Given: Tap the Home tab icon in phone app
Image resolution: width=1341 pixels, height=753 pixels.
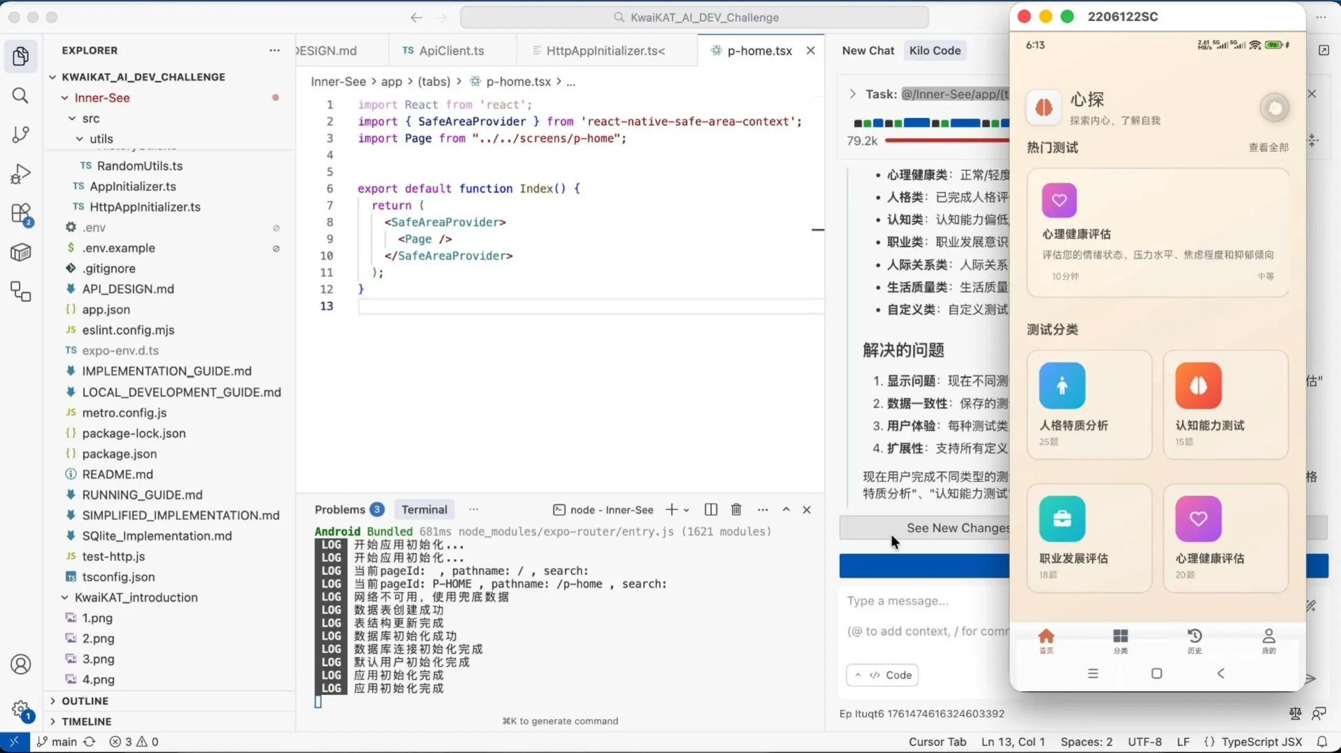Looking at the screenshot, I should [1046, 641].
